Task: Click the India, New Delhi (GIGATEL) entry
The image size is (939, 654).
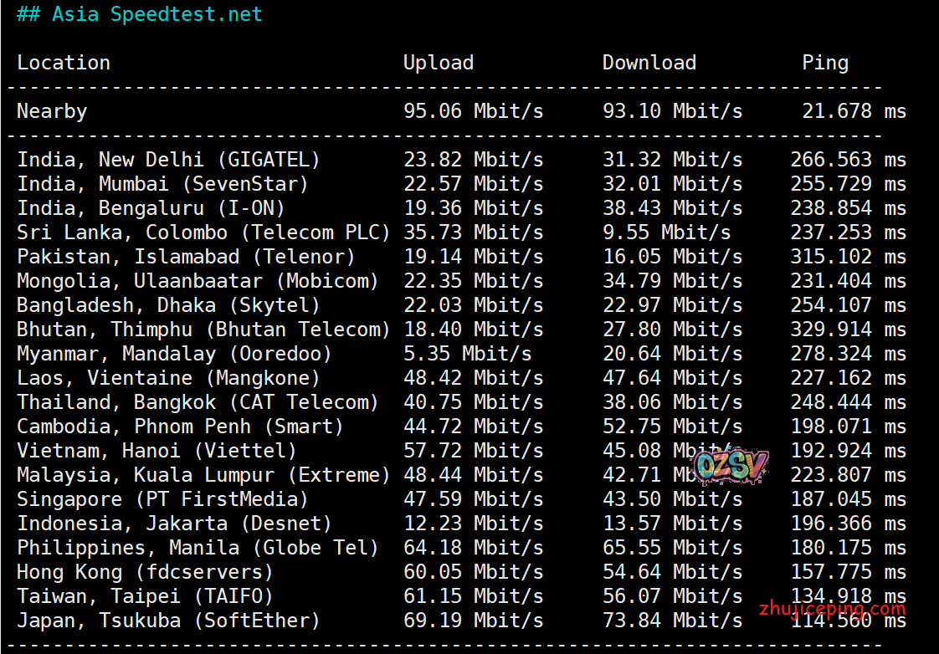Action: click(x=168, y=160)
